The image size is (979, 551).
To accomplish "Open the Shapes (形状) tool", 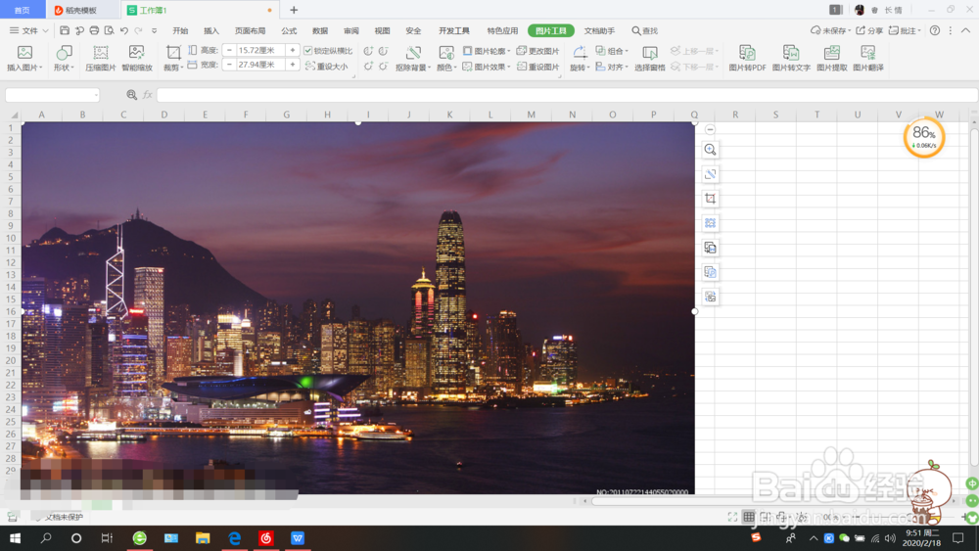I will [x=64, y=58].
